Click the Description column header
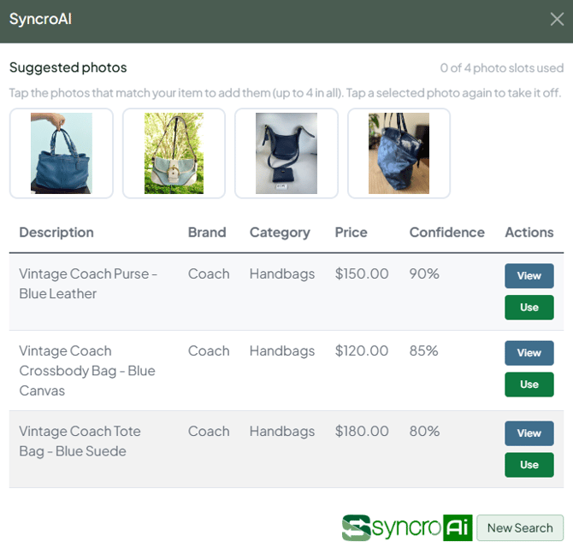Viewport: 573px width, 547px height. [56, 232]
